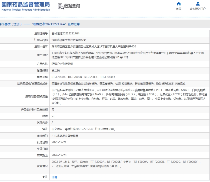Click approval date 2021-12-21
The width and height of the screenshot is (210, 182).
point(59,142)
